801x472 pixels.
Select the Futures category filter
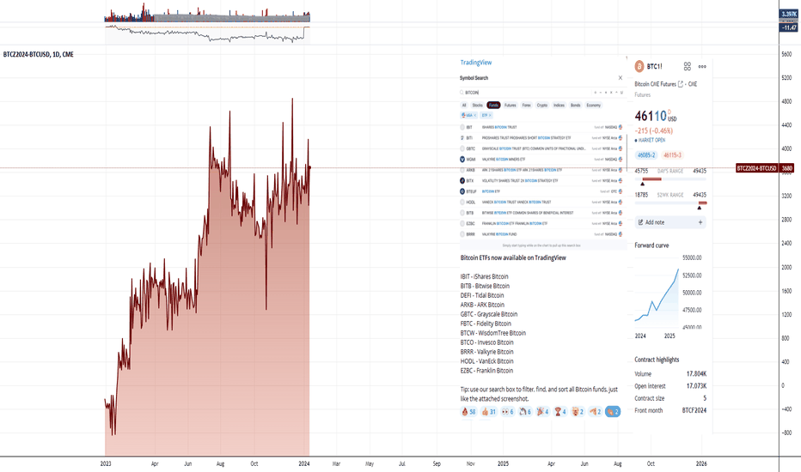coord(510,105)
